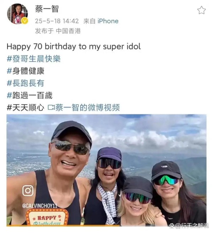Open the iPhone source link
Screen dimensions: 213x233
(x=108, y=21)
